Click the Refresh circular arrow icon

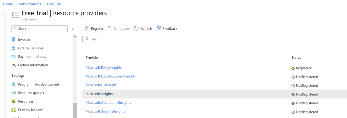[136, 28]
